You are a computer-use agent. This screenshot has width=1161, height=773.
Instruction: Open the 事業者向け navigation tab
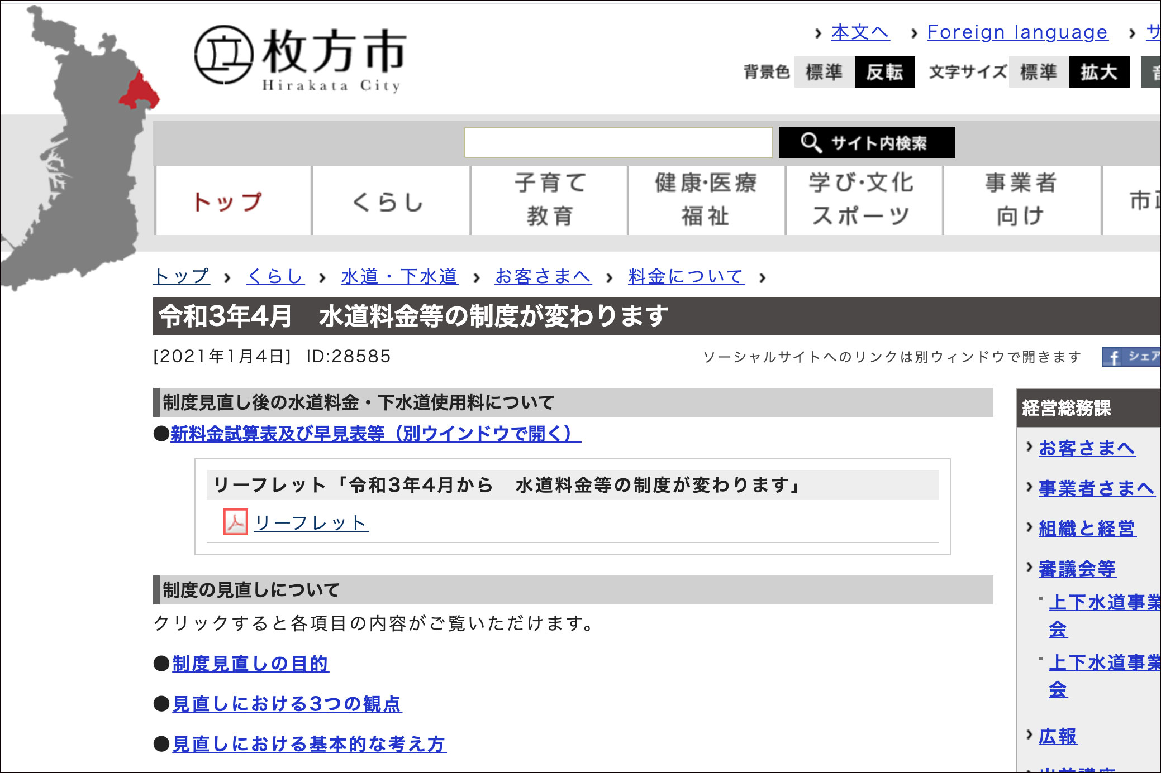click(x=1021, y=200)
